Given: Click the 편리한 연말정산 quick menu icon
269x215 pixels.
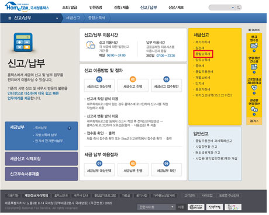Looking at the screenshot, I should (x=254, y=109).
